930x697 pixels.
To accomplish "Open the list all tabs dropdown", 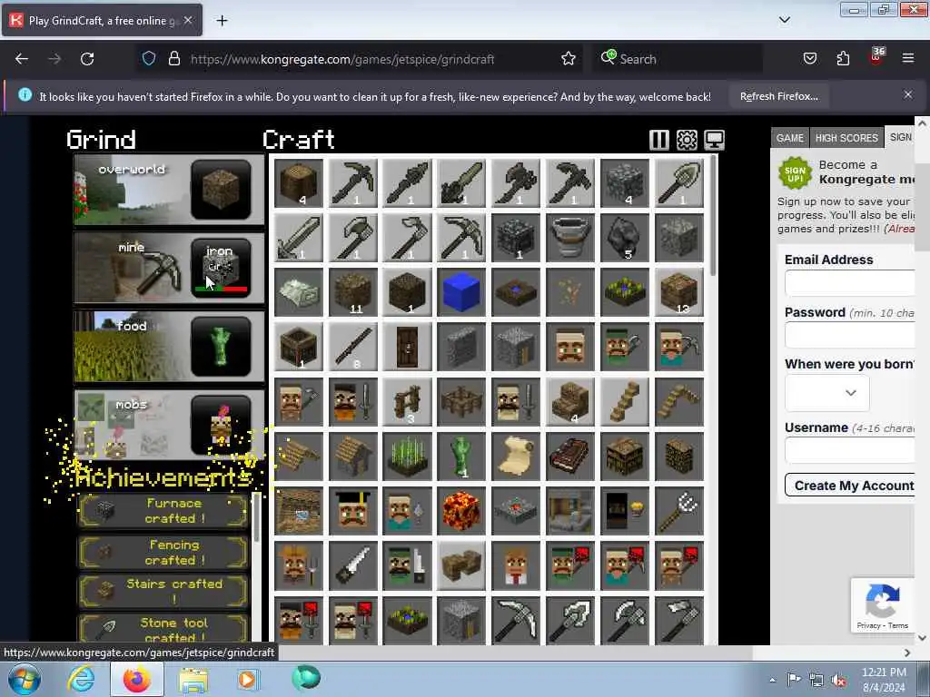I will (x=784, y=20).
